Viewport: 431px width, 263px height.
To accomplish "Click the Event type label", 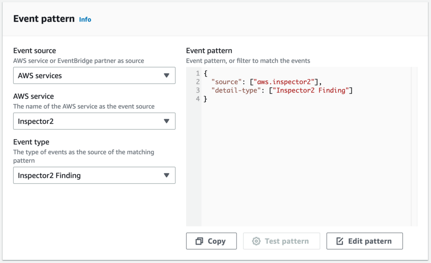I will click(x=31, y=142).
